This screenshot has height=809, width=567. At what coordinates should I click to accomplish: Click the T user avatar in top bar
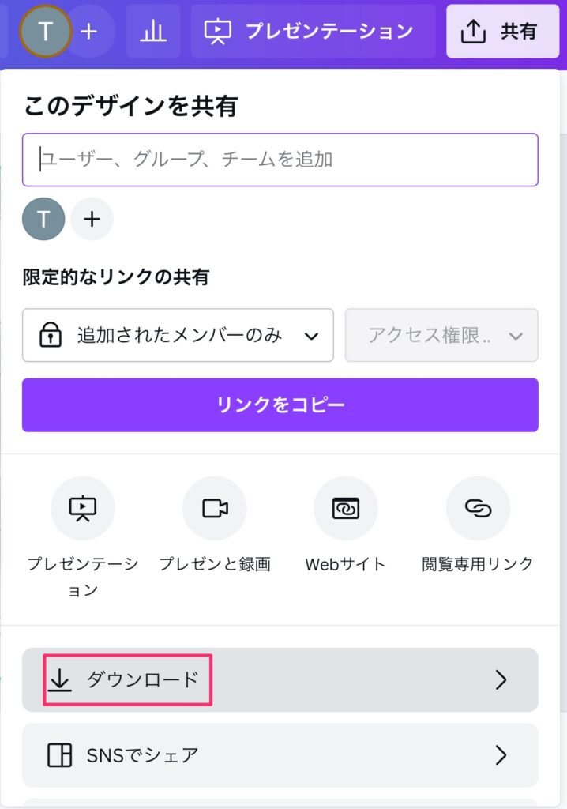(x=45, y=32)
